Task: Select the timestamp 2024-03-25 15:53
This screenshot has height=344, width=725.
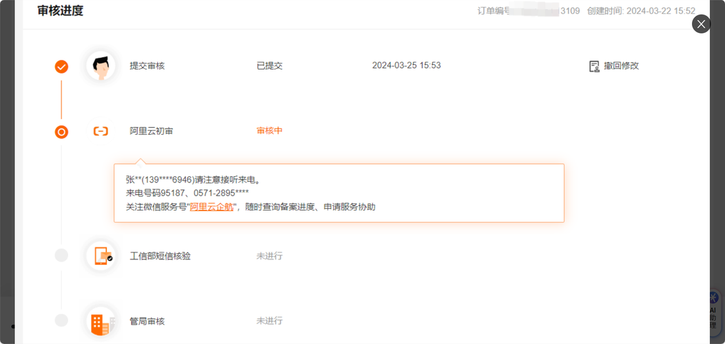Action: 407,65
